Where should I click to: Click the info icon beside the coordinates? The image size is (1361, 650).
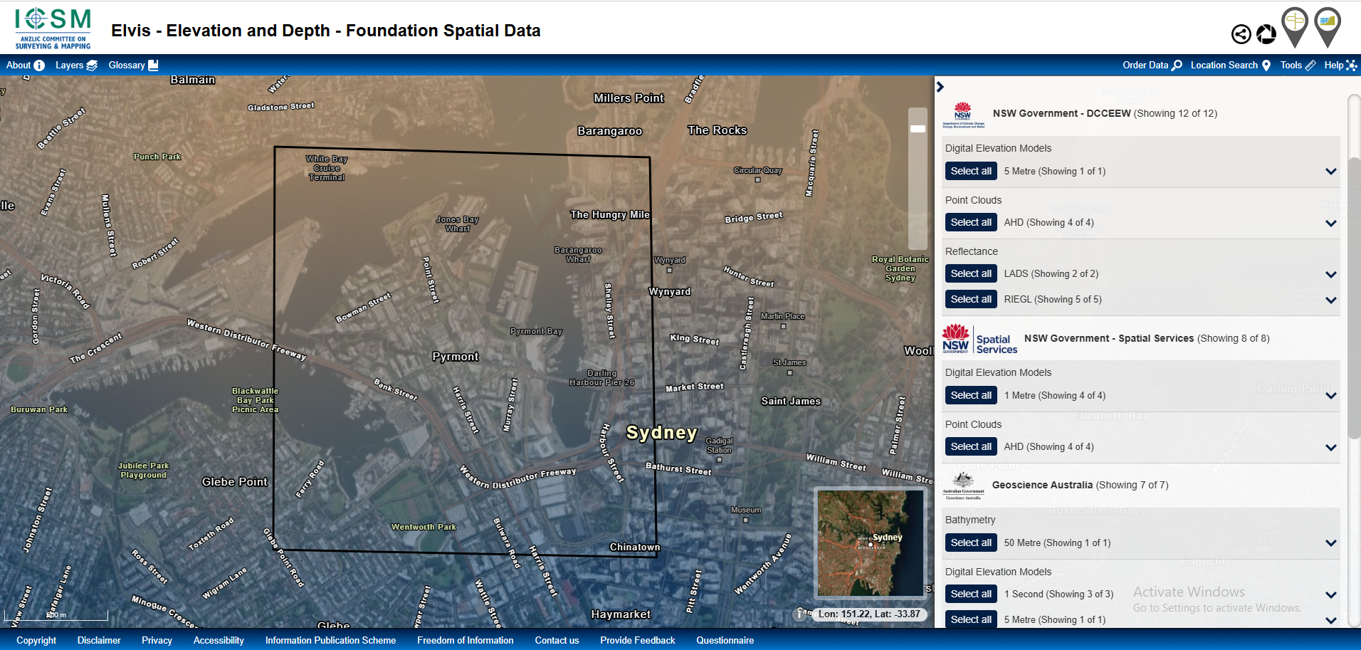point(800,614)
